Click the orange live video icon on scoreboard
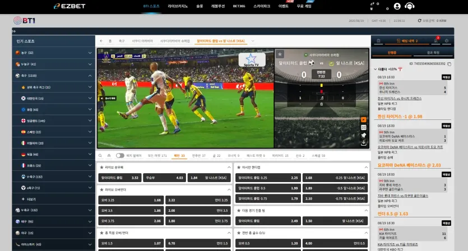This screenshot has height=251, width=468. coord(363,120)
